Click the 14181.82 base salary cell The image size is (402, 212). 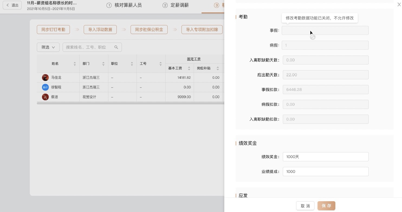(x=180, y=77)
